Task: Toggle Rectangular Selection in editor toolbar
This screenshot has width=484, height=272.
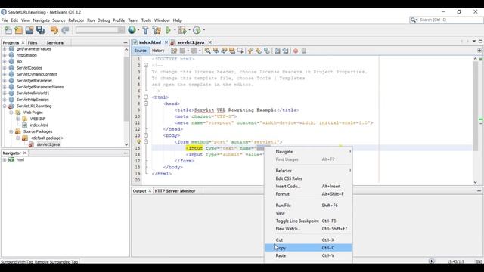Action: 240,51
